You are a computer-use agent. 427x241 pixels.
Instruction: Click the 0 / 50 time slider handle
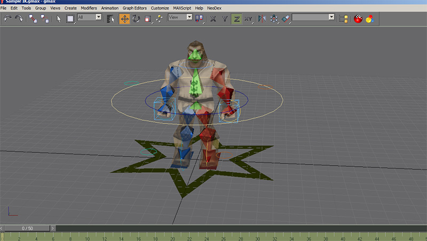tap(27, 228)
